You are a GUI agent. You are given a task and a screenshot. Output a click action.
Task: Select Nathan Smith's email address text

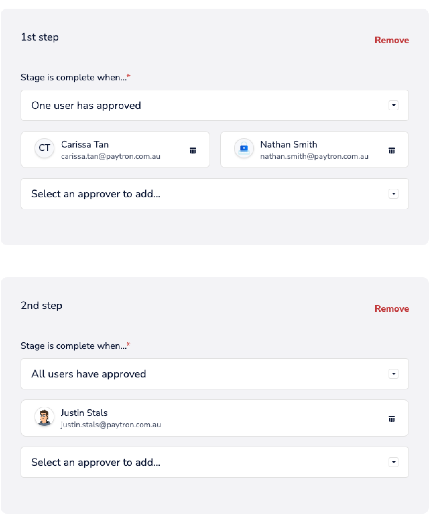tap(314, 156)
